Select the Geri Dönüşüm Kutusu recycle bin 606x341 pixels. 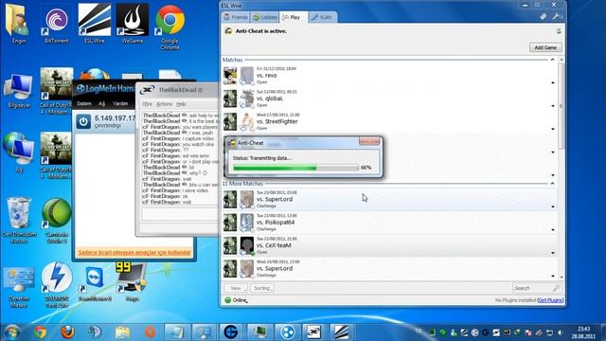[19, 220]
